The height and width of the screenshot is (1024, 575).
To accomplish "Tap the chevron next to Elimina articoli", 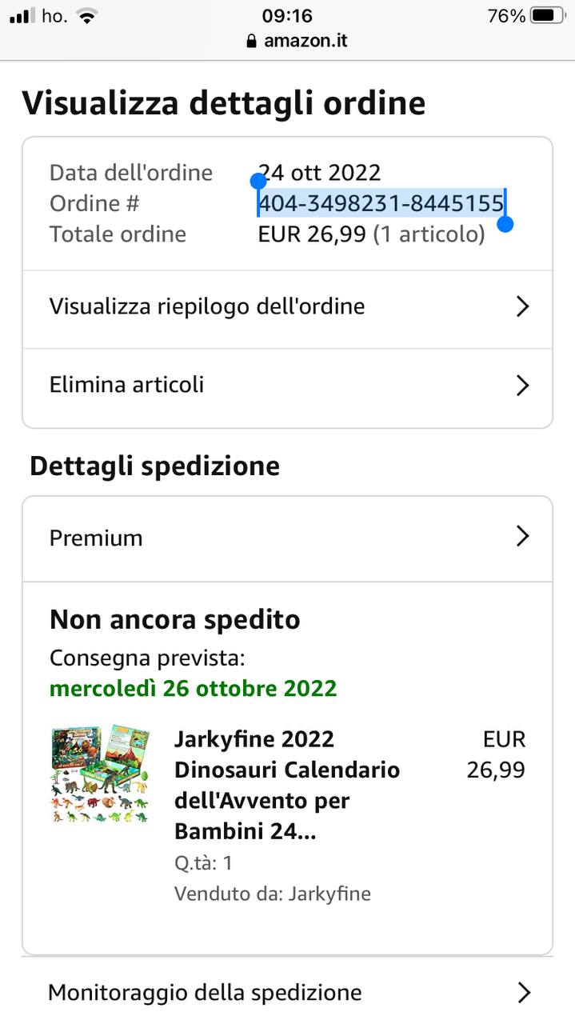I will (522, 386).
